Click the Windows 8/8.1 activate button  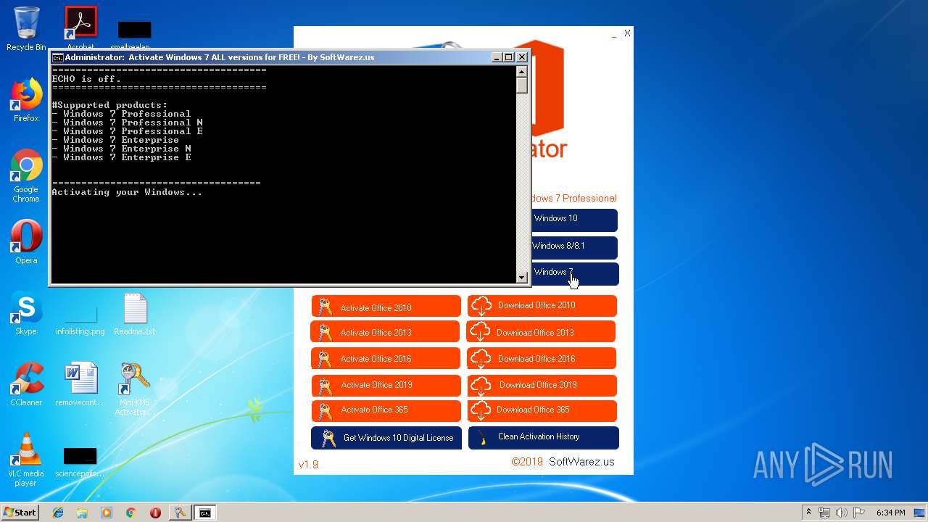(574, 246)
